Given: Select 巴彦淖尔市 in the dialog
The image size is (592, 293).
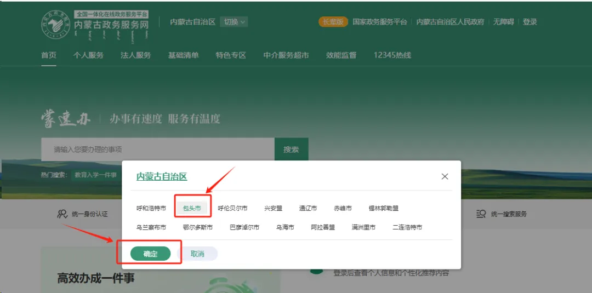Looking at the screenshot, I should click(x=244, y=227).
